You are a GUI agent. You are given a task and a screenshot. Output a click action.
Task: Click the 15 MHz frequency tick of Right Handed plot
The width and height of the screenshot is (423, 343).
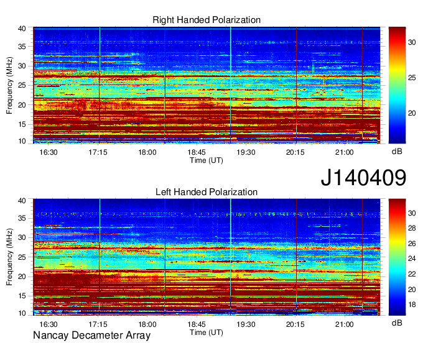(x=22, y=124)
